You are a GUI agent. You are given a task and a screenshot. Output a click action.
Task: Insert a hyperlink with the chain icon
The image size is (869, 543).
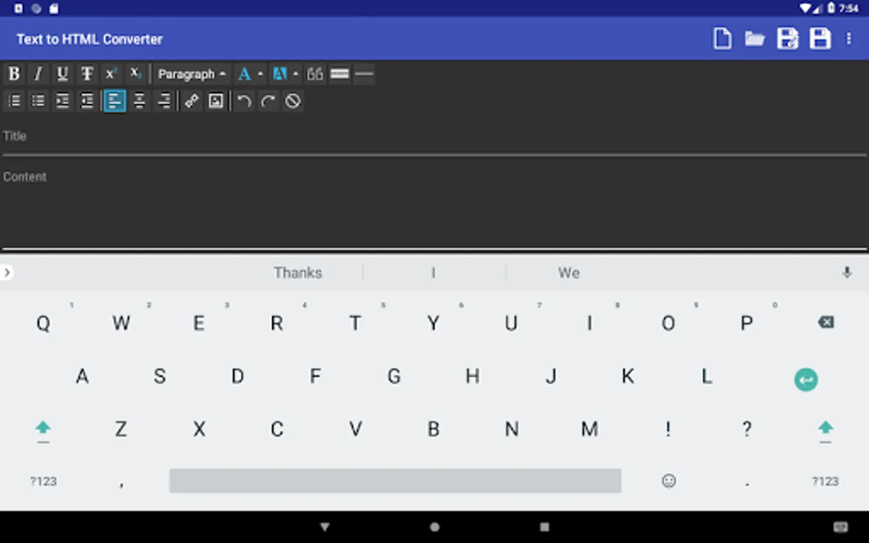pyautogui.click(x=192, y=101)
